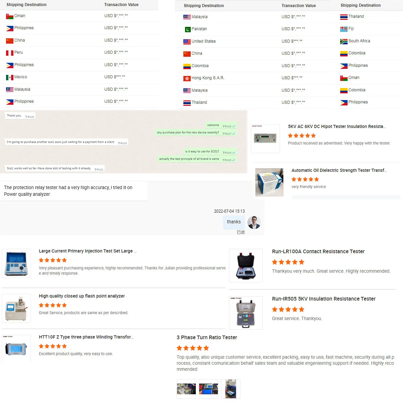Click the United States flag icon

pos(187,42)
